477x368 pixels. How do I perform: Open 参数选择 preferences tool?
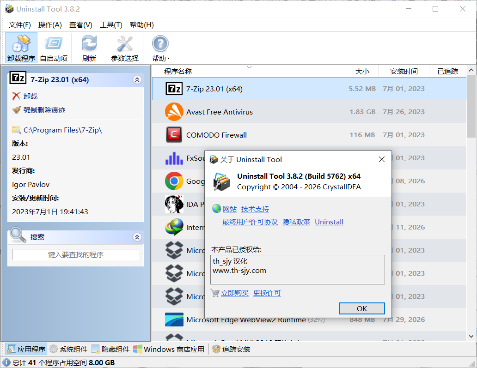coord(125,48)
